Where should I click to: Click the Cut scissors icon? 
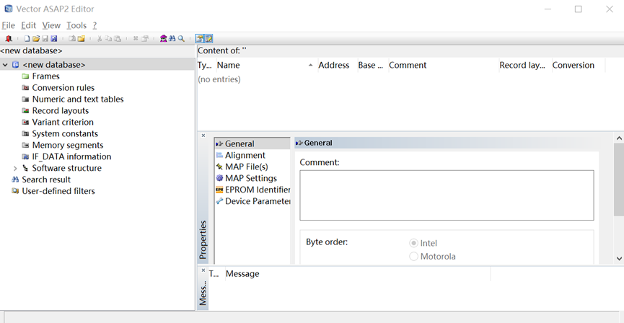pos(100,39)
